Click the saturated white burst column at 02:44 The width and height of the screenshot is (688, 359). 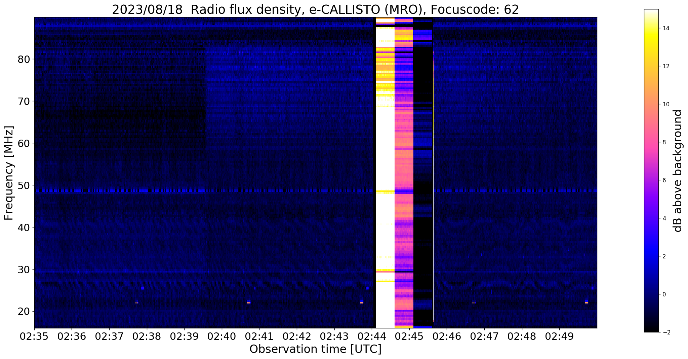[x=385, y=173]
